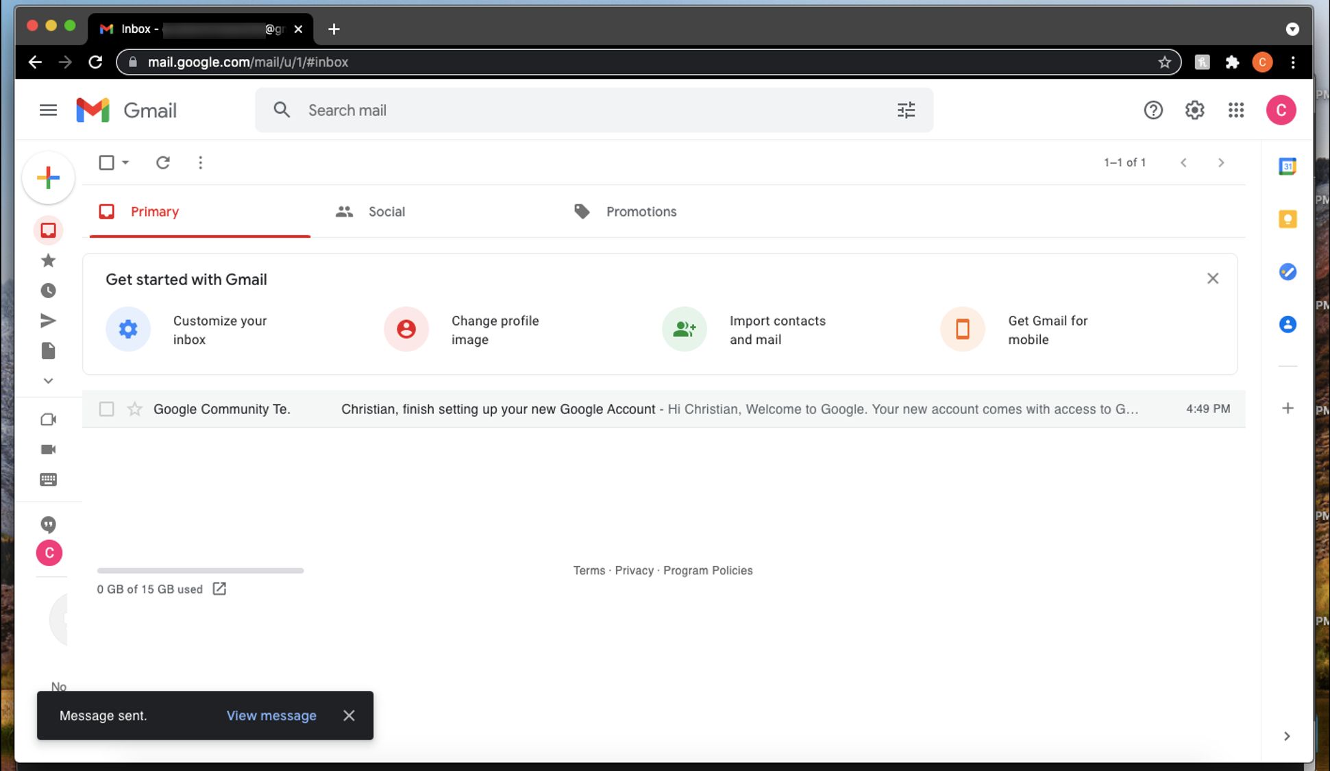Open the main menu hamburger icon

point(48,110)
